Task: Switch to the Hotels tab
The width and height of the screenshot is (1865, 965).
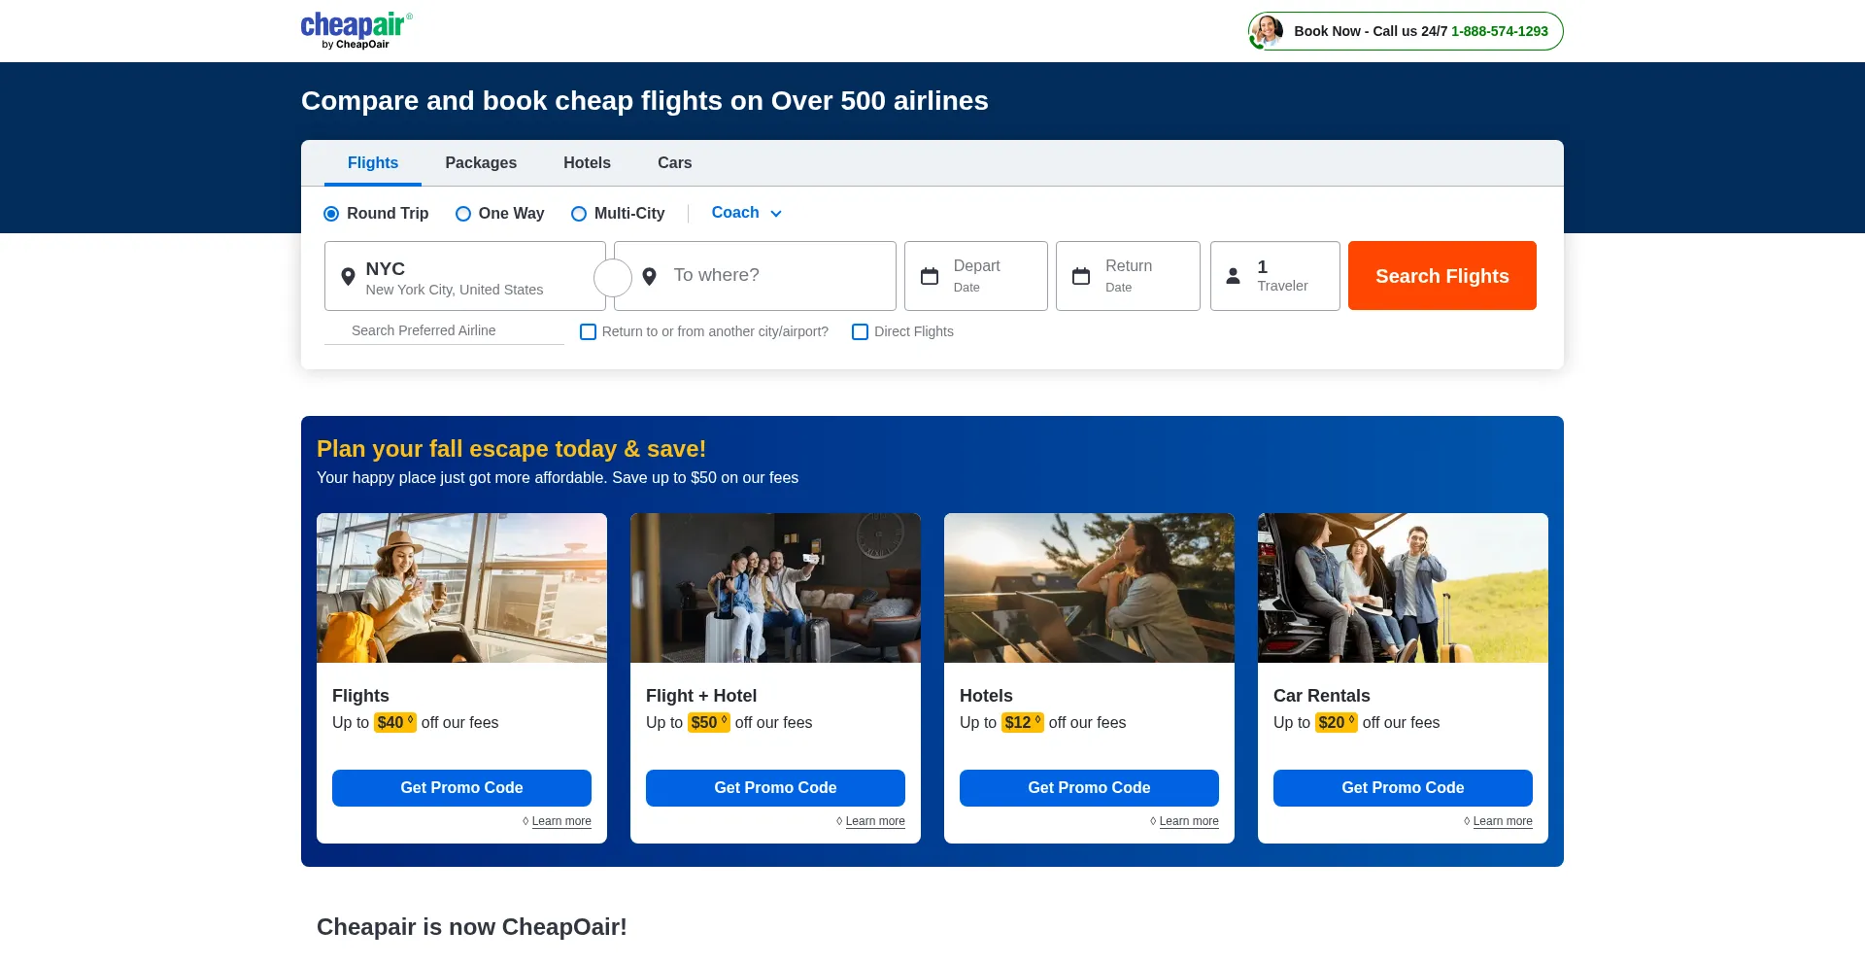Action: pos(587,163)
